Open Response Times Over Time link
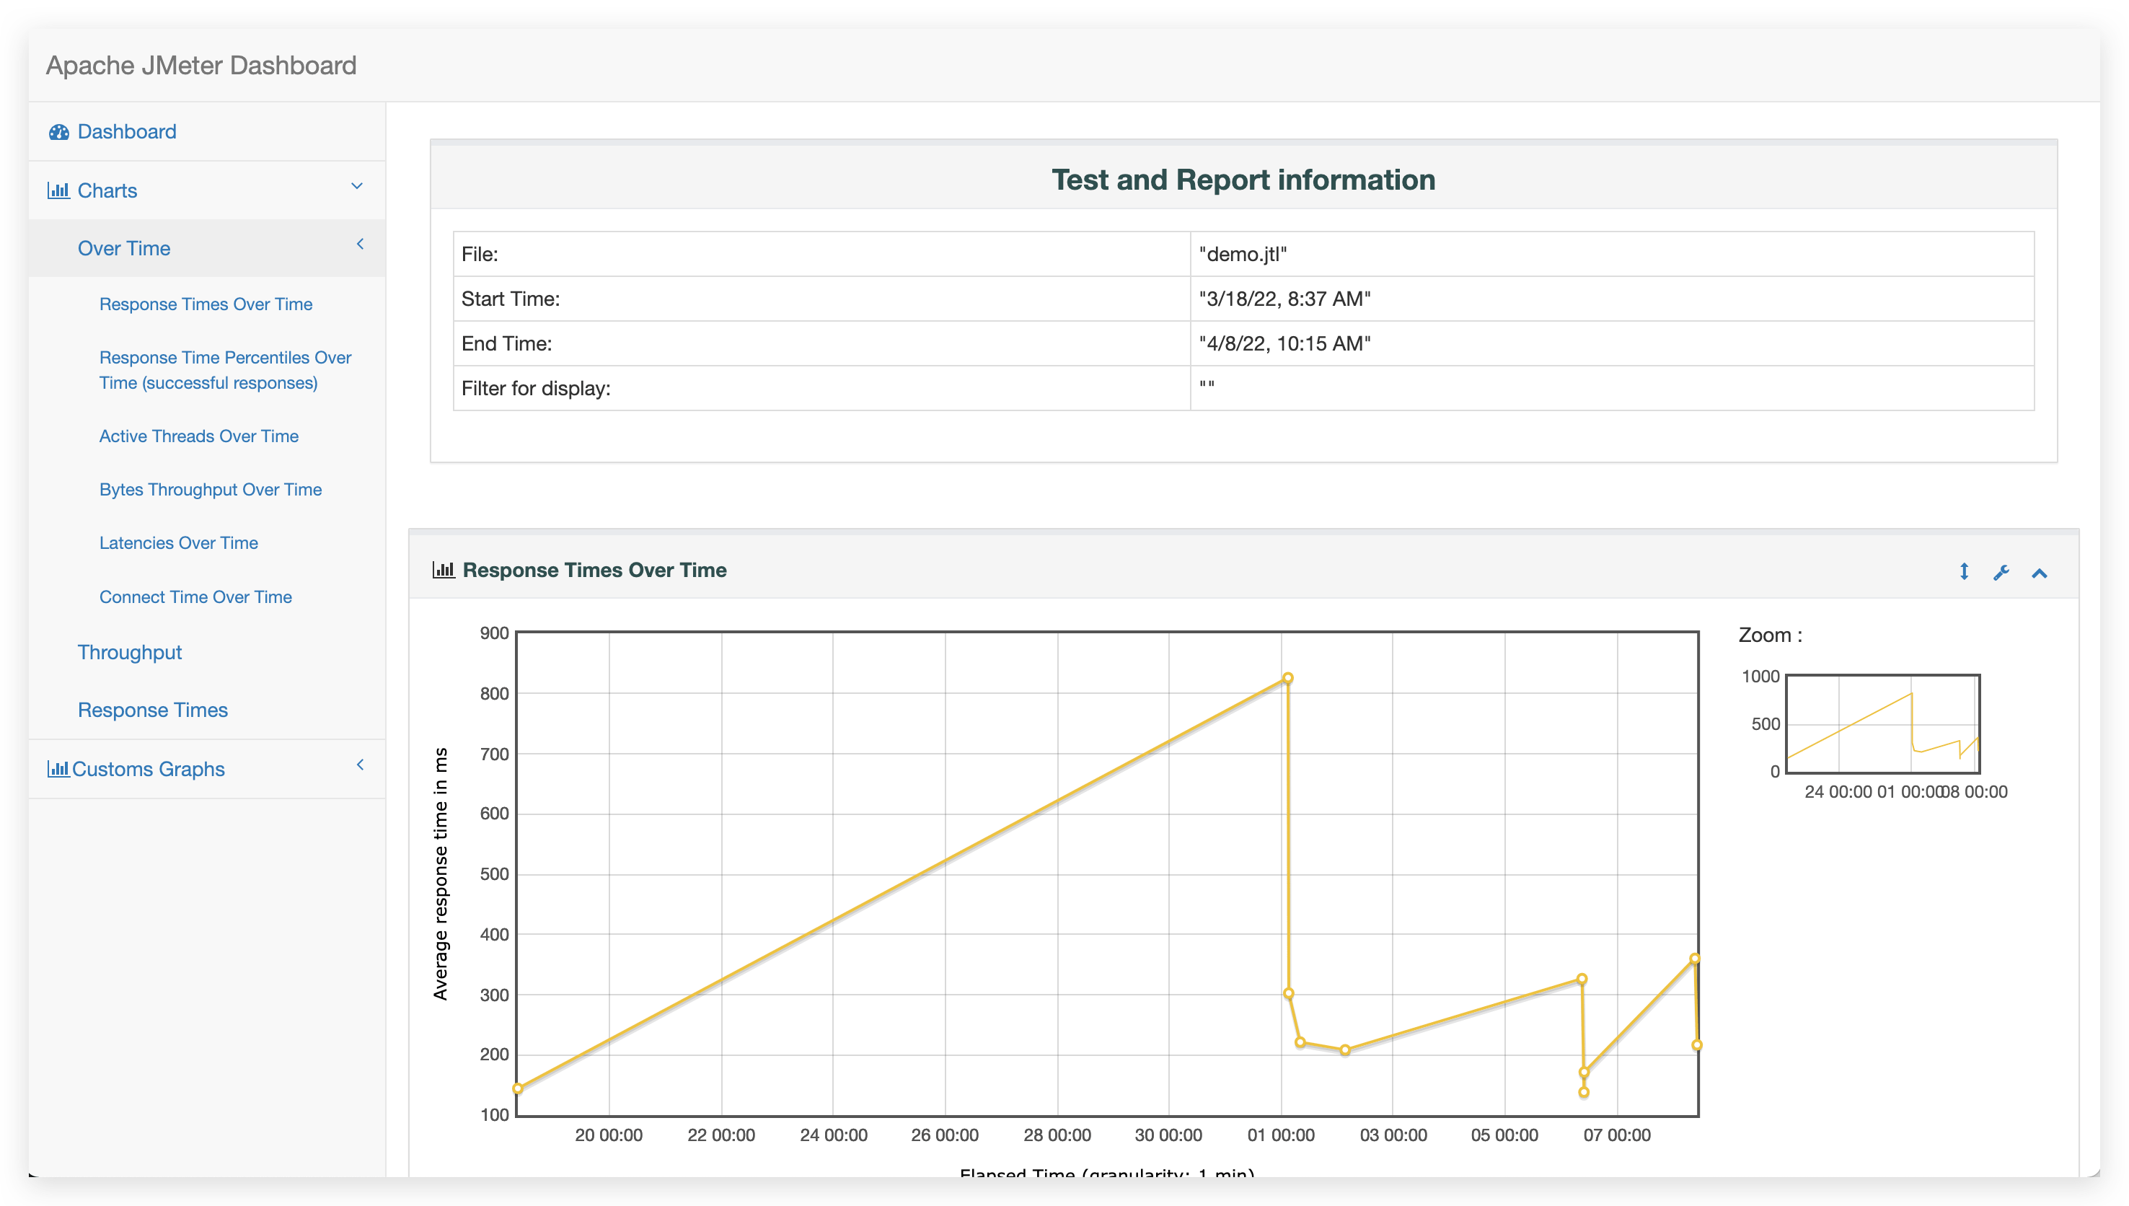 (206, 304)
